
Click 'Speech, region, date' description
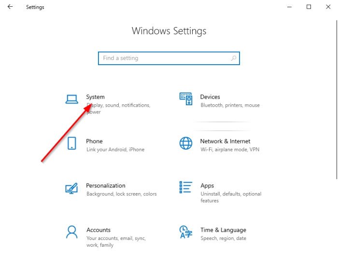click(x=223, y=239)
